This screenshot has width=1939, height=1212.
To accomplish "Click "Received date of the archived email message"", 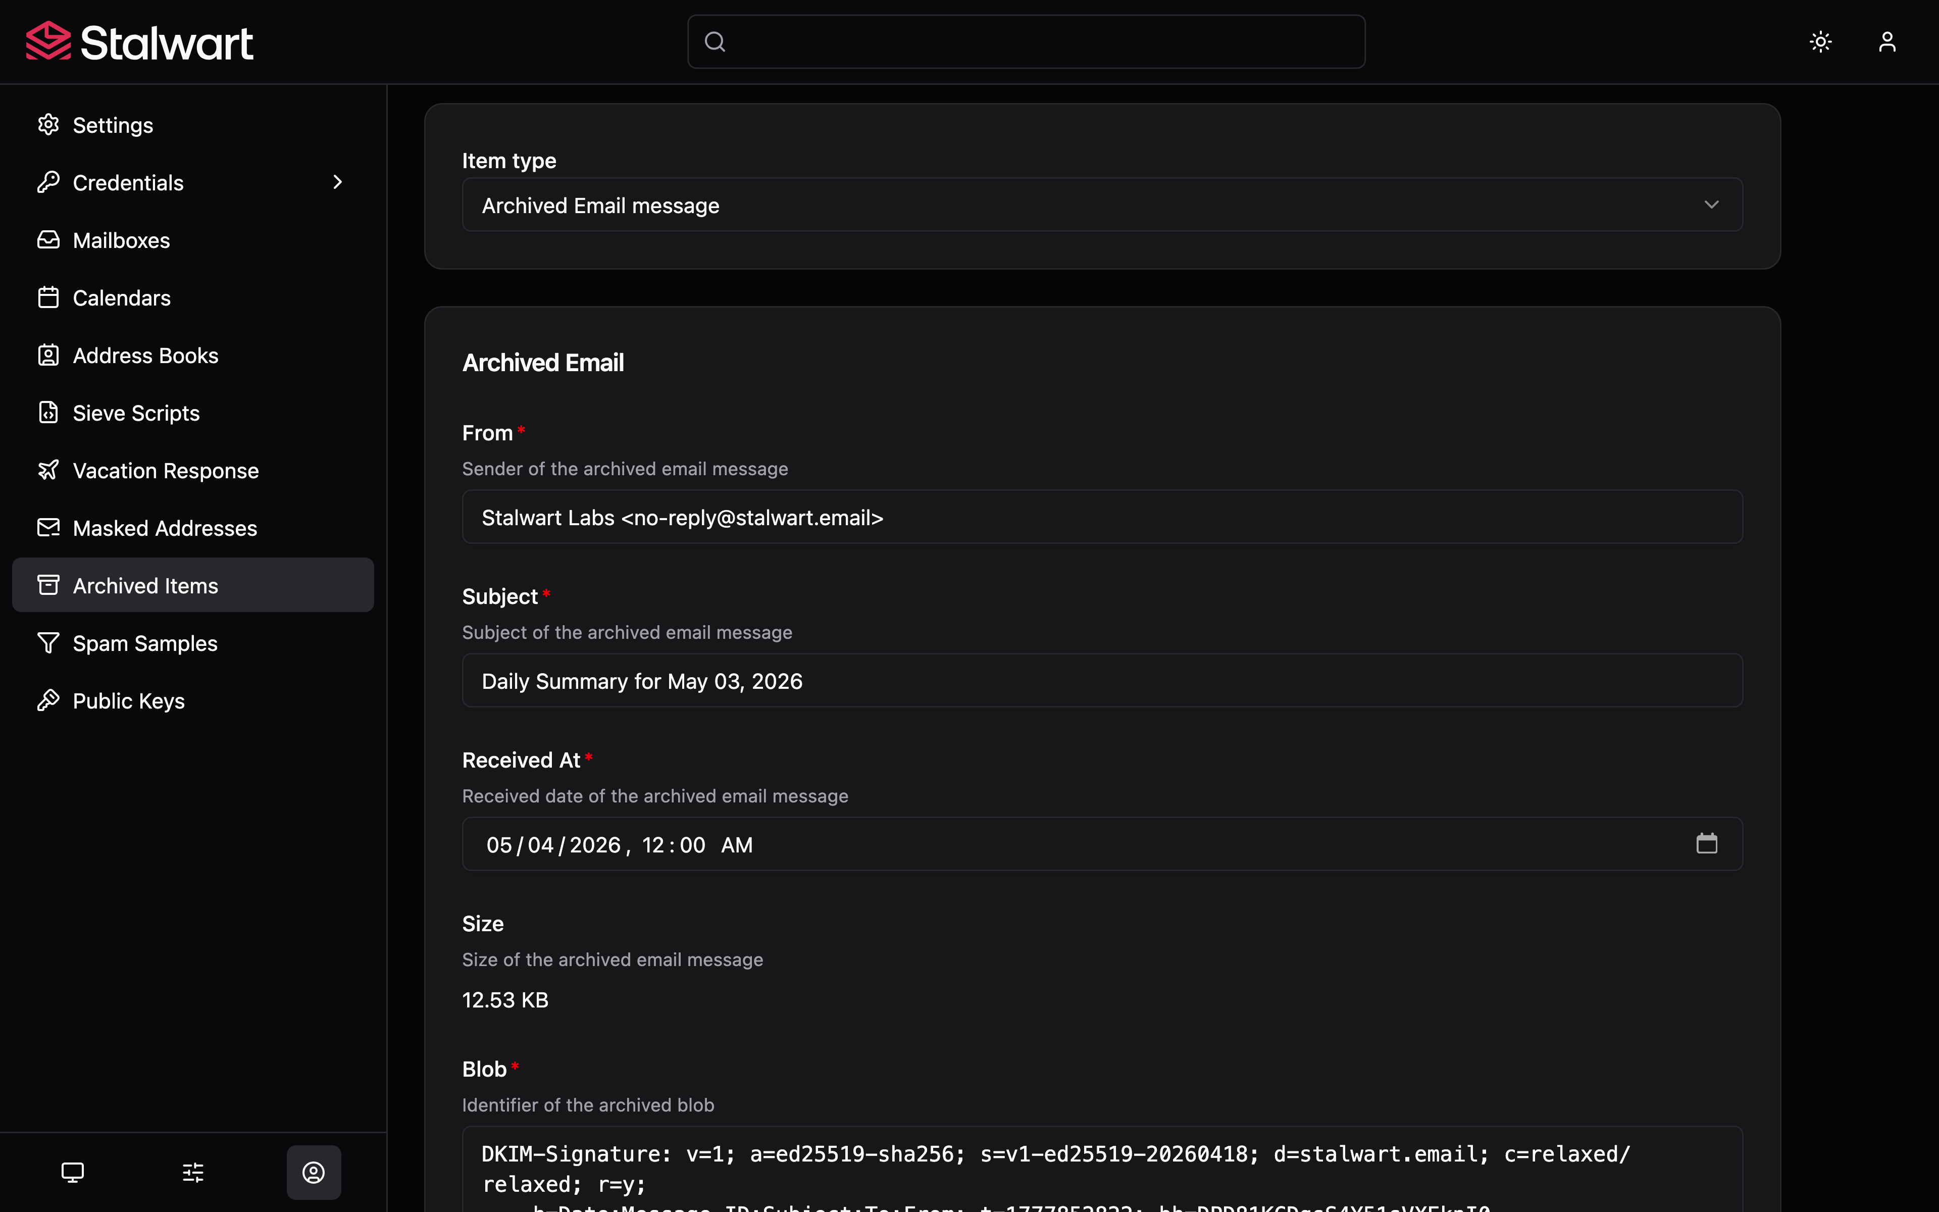I will 654,796.
